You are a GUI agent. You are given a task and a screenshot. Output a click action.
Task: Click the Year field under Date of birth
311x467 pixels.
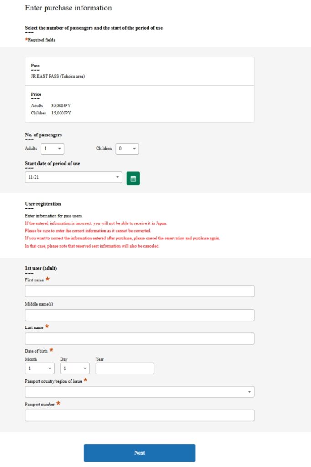point(124,368)
